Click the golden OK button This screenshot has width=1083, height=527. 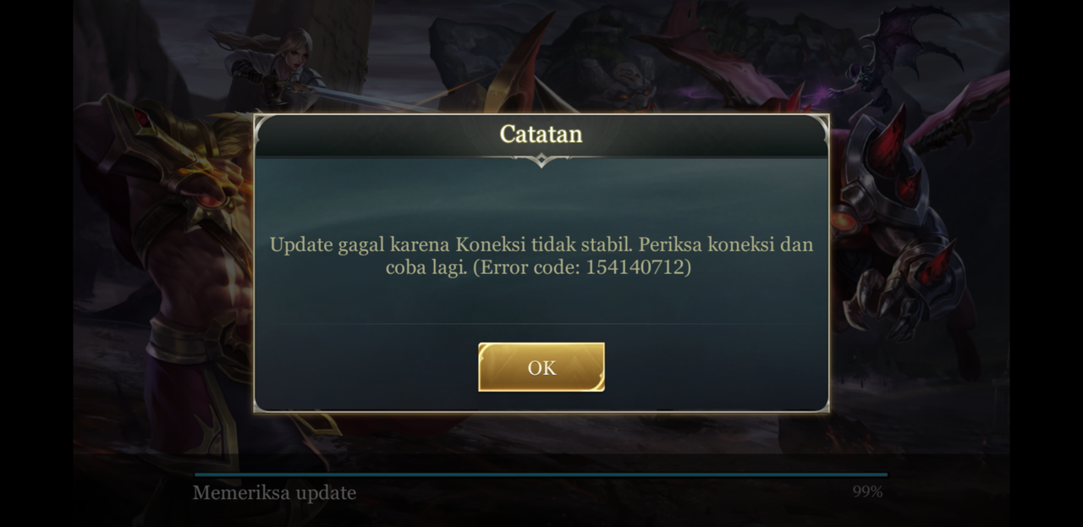coord(541,367)
